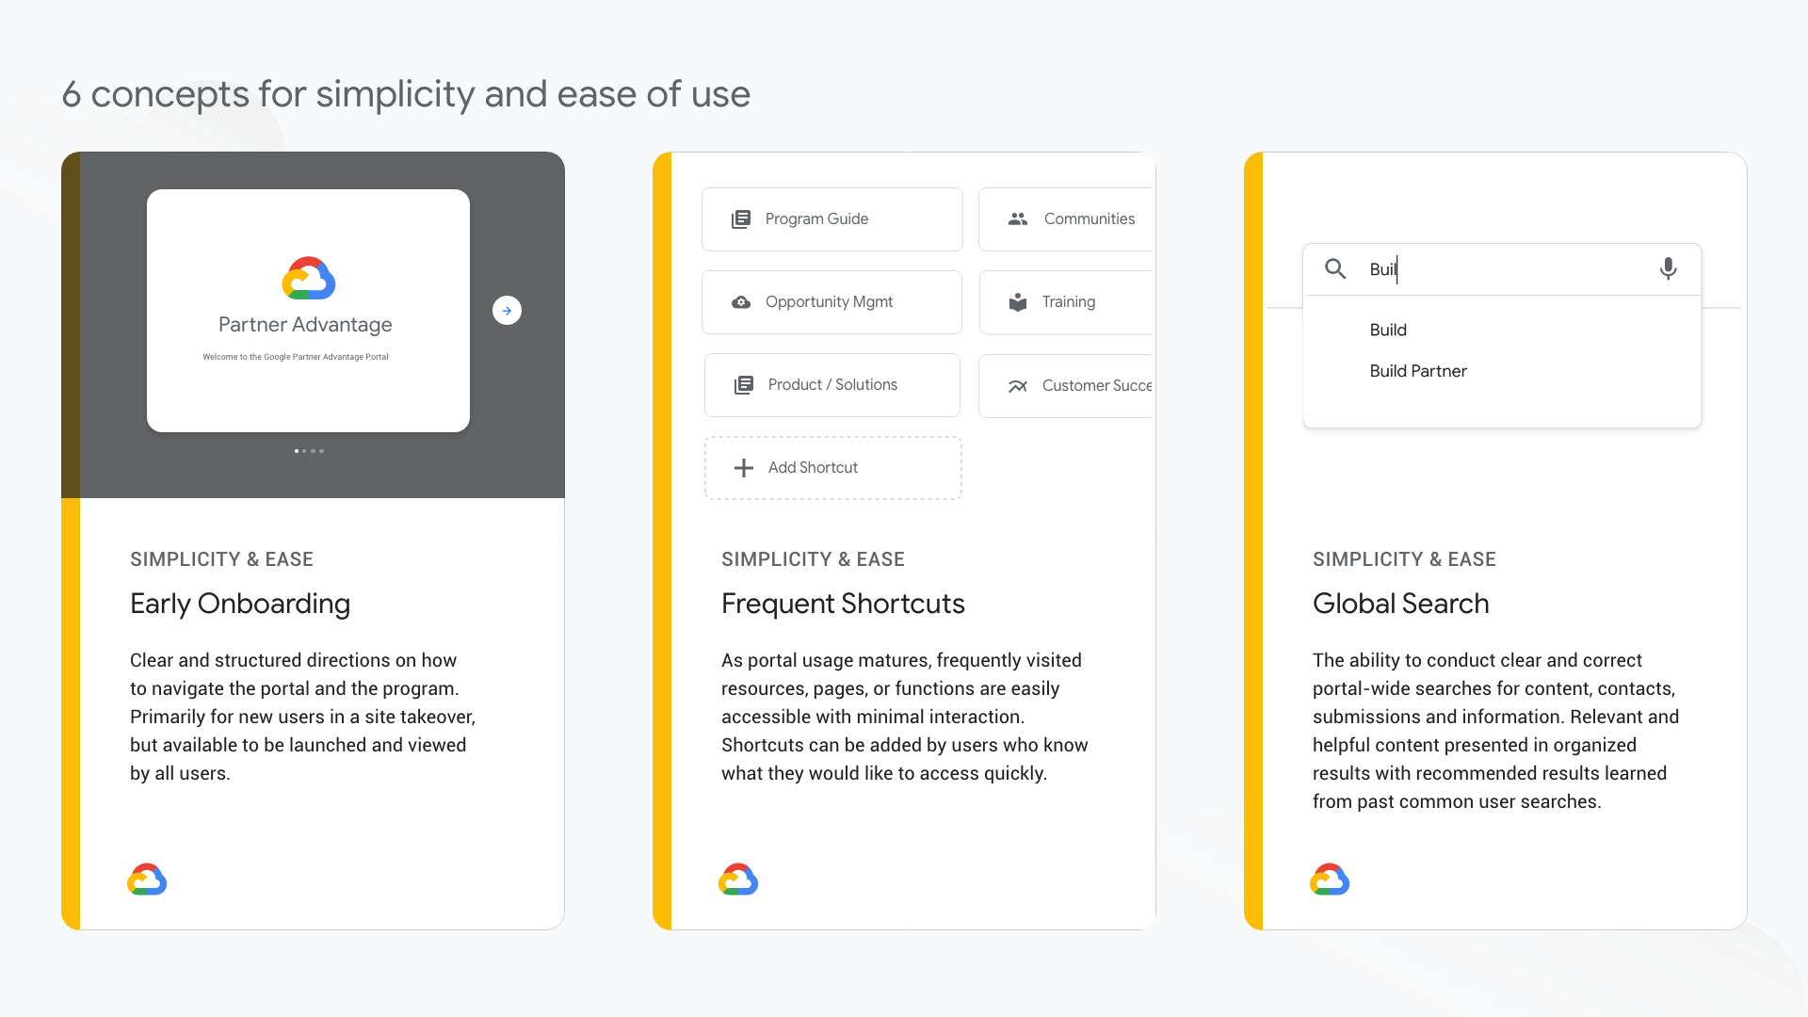Click 'SIMPLICITY & EASE' label above Early Onboarding
The image size is (1808, 1017).
[221, 559]
